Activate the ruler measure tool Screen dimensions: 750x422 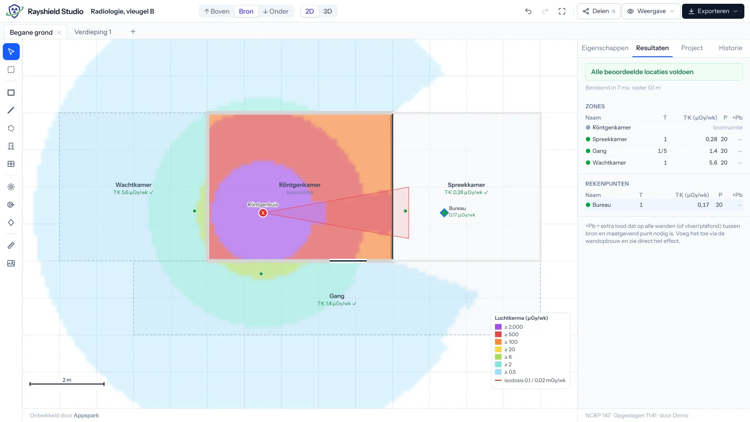pos(11,246)
